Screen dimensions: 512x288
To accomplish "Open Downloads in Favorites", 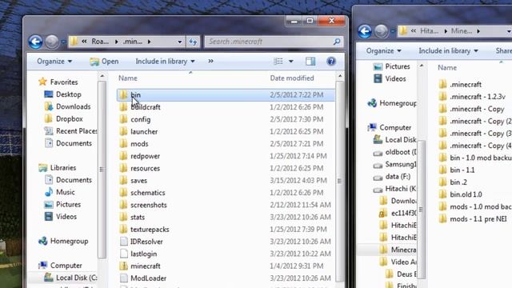I will [x=67, y=106].
